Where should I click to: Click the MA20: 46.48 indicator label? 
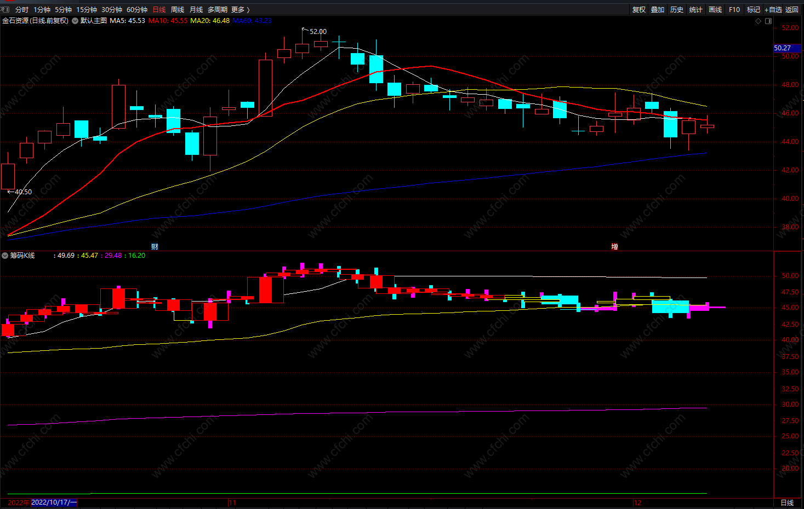point(210,21)
